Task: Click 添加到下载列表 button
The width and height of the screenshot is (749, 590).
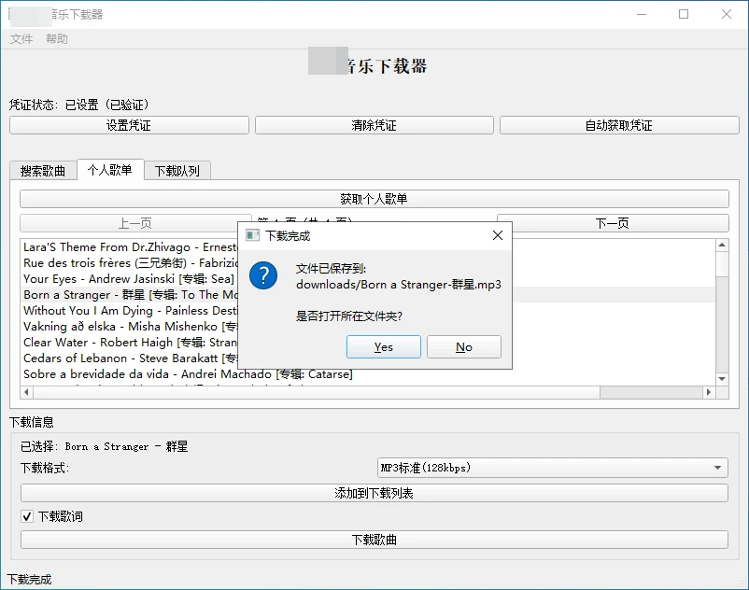Action: (x=374, y=493)
